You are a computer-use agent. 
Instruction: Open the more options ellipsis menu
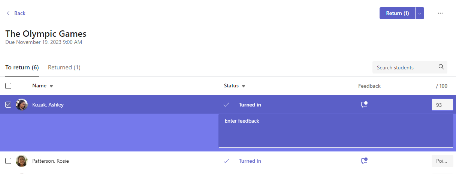tap(440, 13)
